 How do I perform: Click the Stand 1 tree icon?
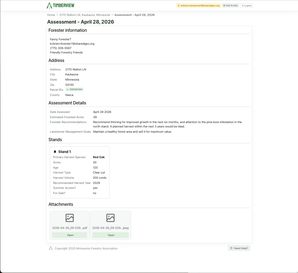55,152
